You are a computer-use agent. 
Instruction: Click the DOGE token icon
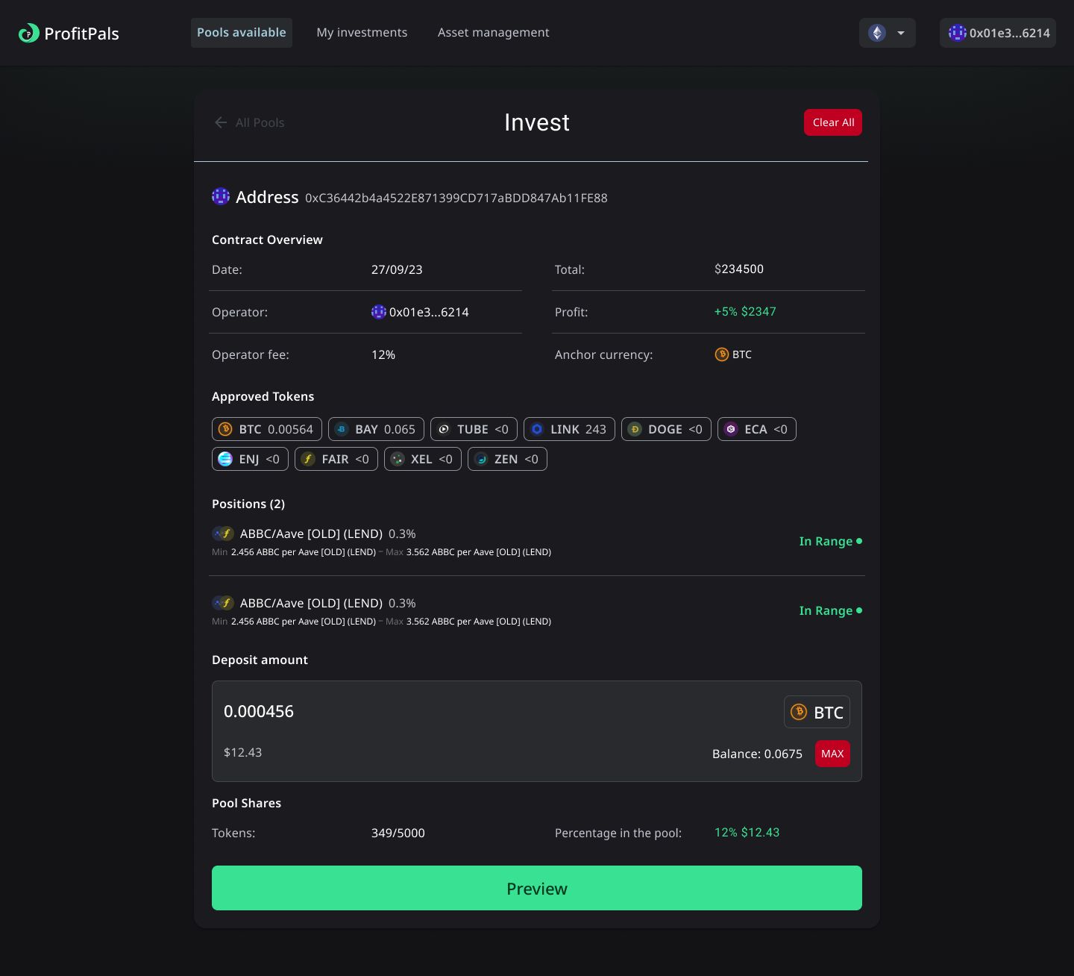(x=635, y=429)
